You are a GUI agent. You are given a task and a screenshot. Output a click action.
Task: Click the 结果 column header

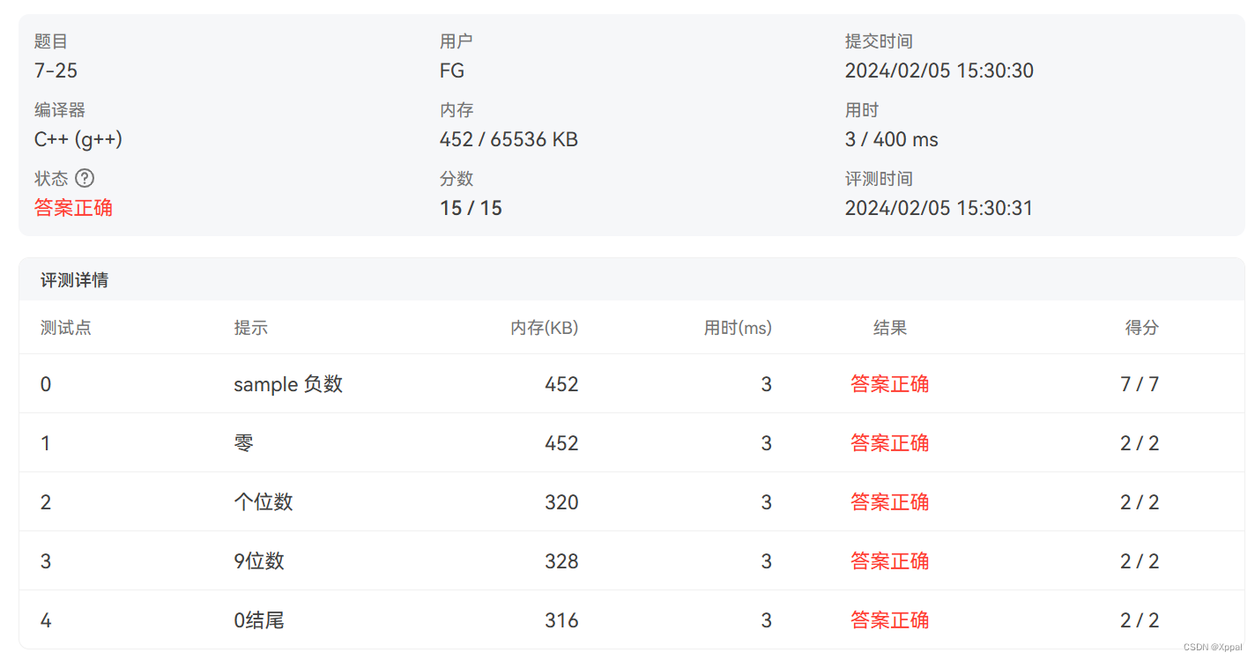(x=890, y=328)
